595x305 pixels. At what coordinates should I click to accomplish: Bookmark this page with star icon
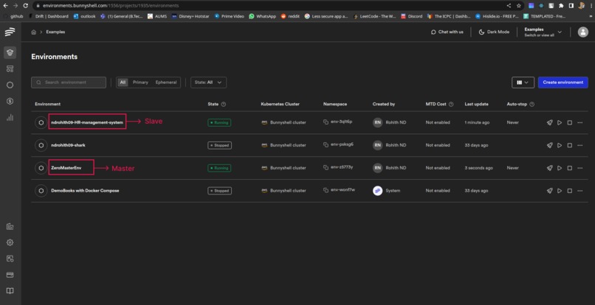tap(519, 6)
